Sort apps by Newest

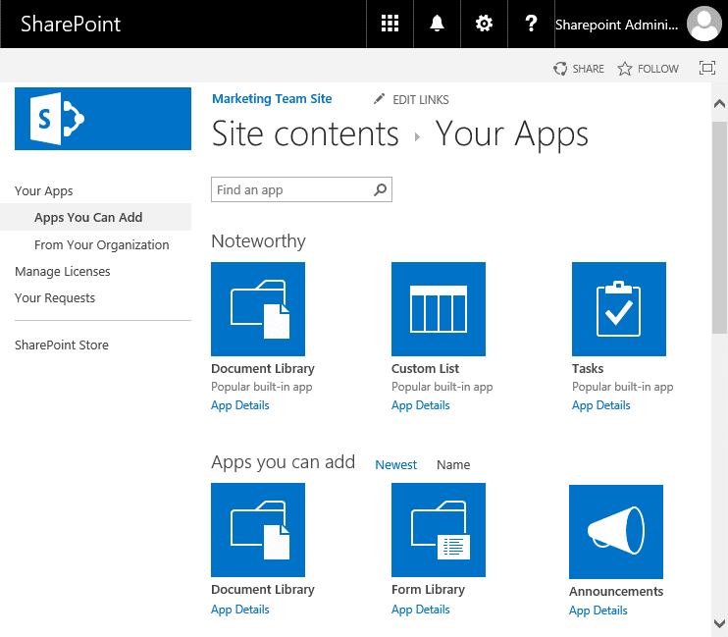coord(396,464)
